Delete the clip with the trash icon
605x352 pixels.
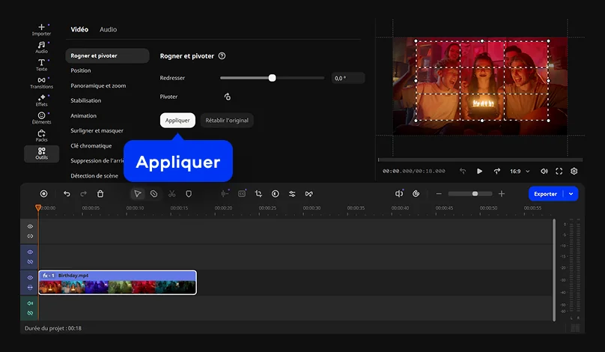click(x=100, y=193)
